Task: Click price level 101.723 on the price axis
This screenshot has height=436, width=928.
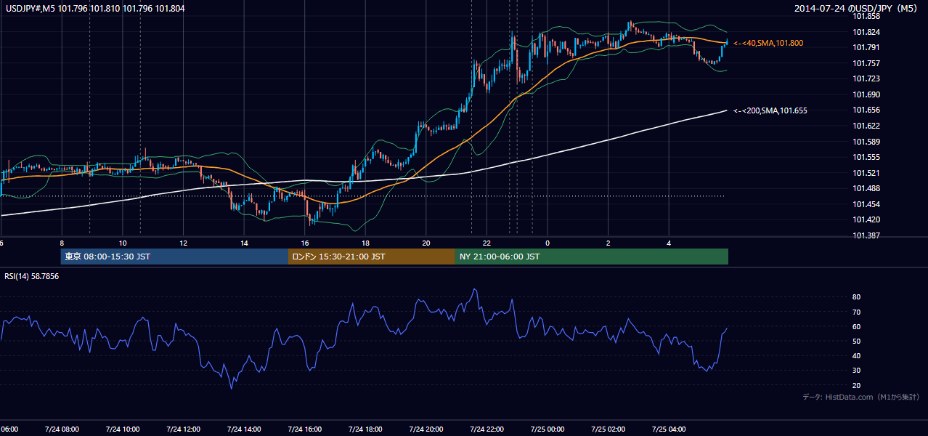Action: (867, 78)
